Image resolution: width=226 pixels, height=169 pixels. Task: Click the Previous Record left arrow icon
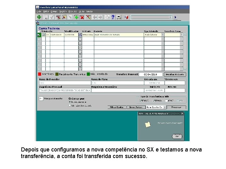pyautogui.click(x=95, y=18)
